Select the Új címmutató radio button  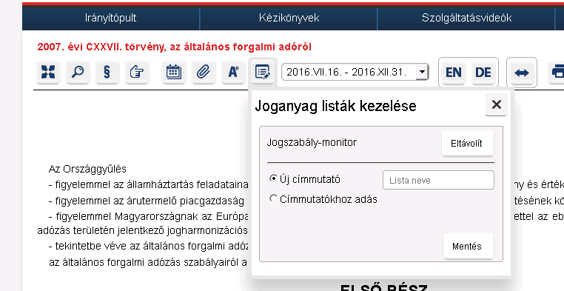[273, 178]
